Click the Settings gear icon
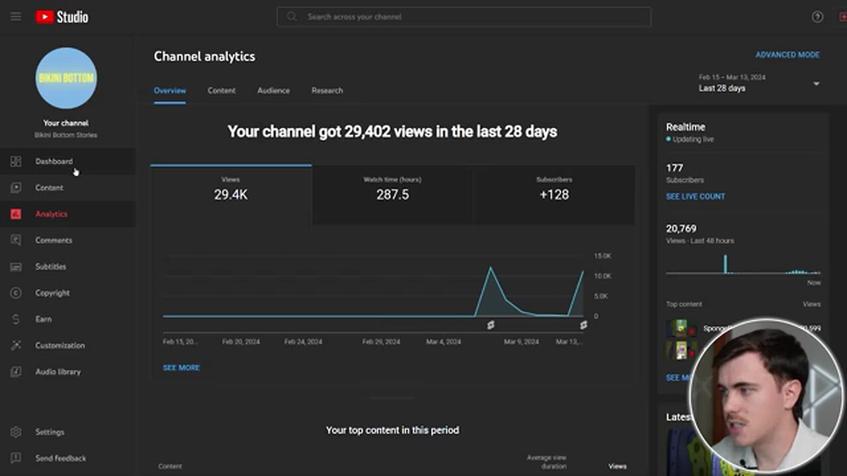The width and height of the screenshot is (847, 476). click(x=16, y=432)
